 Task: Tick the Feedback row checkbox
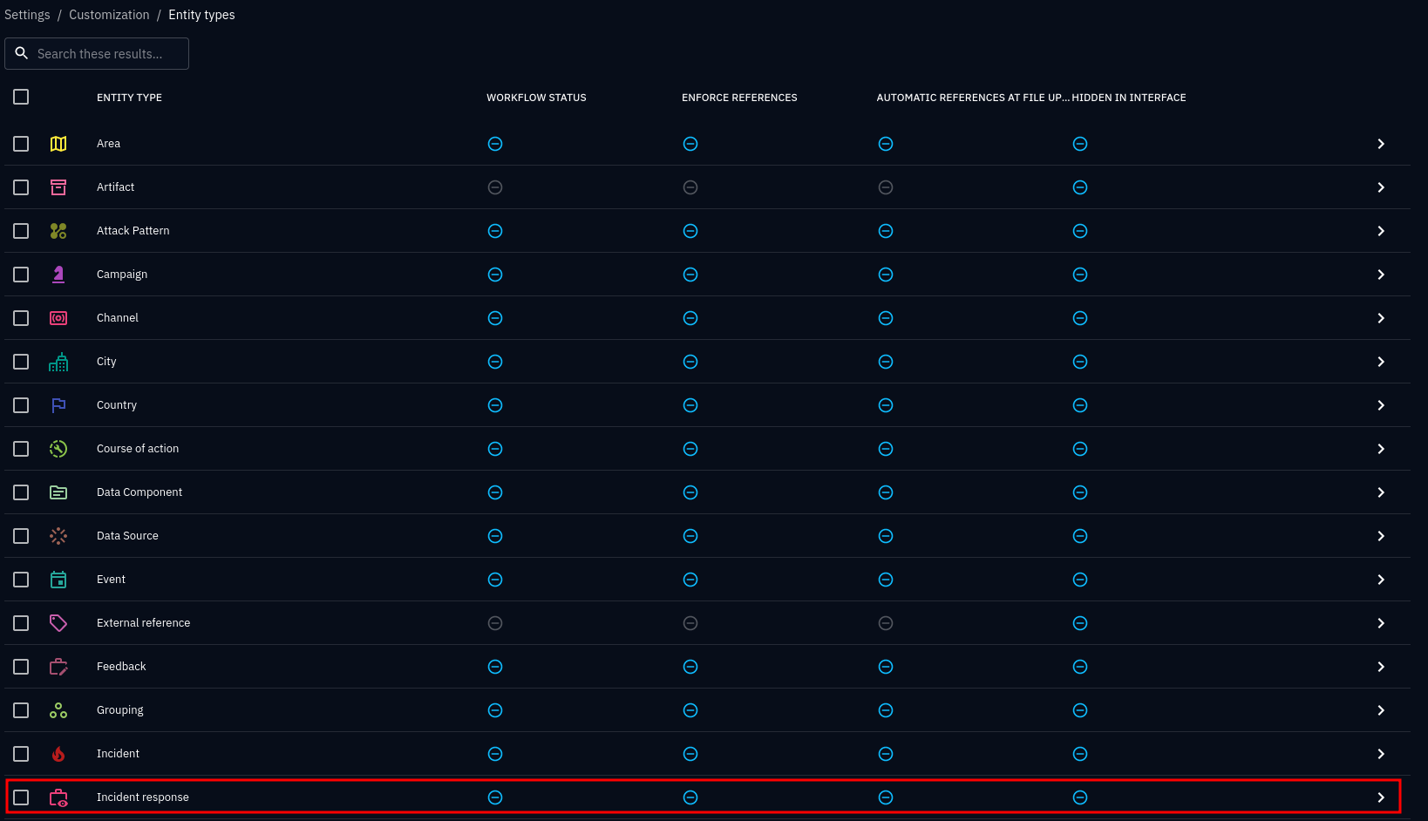[21, 667]
